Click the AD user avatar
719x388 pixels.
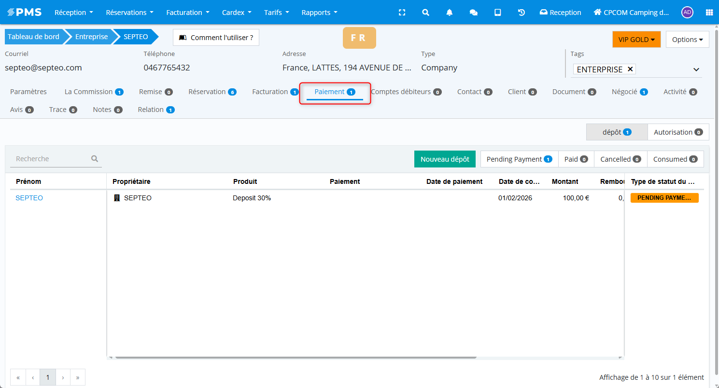click(x=687, y=13)
